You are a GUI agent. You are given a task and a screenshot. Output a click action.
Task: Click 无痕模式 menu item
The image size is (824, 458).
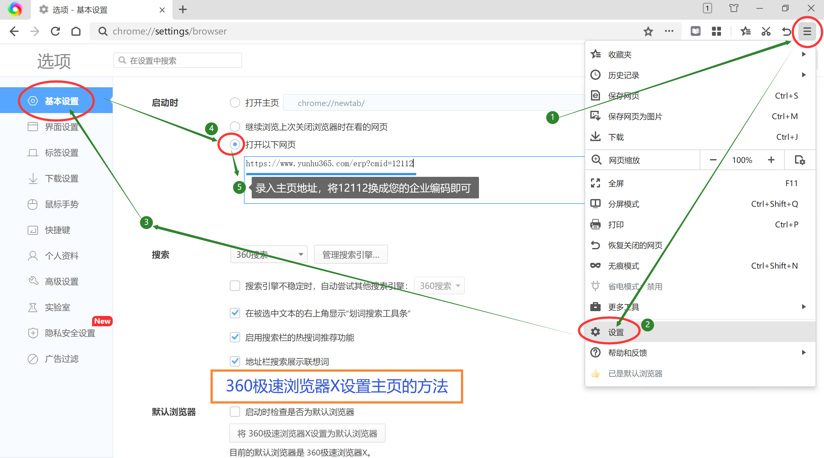[700, 266]
